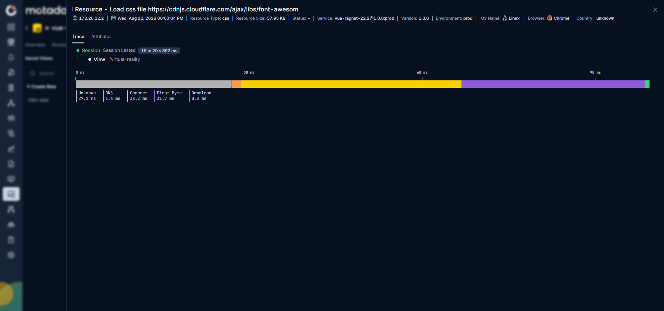Viewport: 664px width, 311px height.
Task: Click the 60 ms timeline marker
Action: [x=422, y=73]
